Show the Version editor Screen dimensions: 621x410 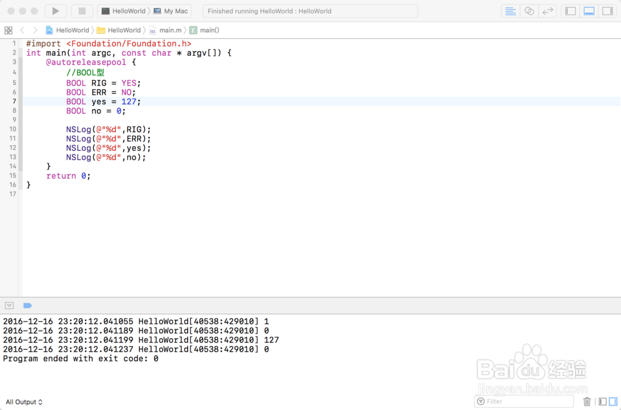click(548, 11)
